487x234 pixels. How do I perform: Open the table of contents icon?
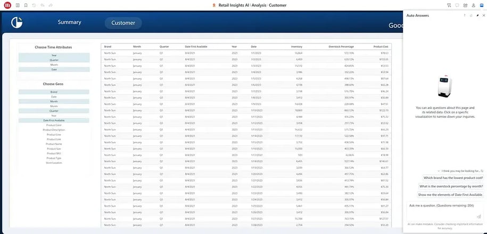tap(18, 5)
